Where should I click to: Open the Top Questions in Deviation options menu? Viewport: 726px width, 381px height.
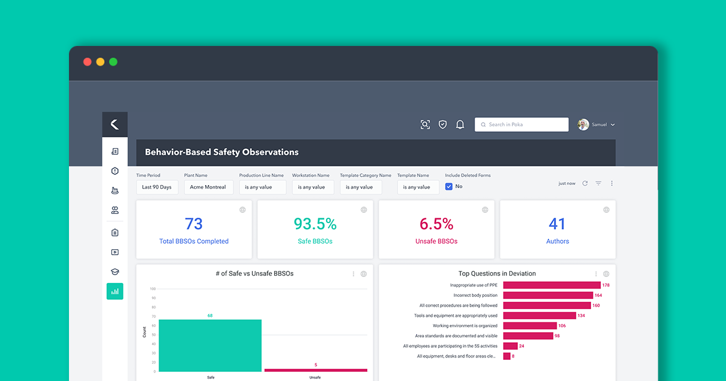pyautogui.click(x=595, y=273)
